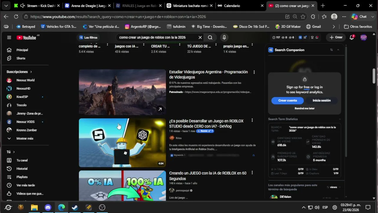
Task: Open Search Companion settings sliders icon
Action: (331, 50)
